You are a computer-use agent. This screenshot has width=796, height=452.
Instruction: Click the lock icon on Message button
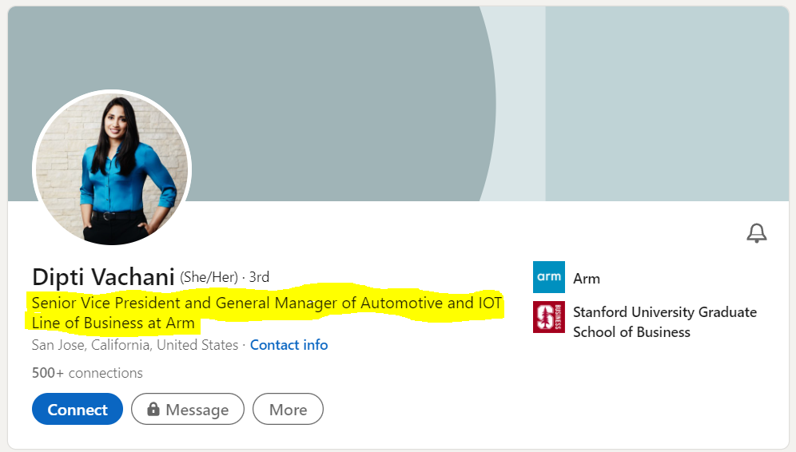(153, 410)
